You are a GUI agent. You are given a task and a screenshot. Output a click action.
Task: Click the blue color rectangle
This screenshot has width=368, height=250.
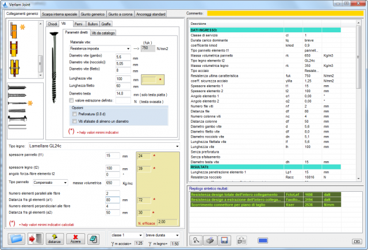point(263,240)
